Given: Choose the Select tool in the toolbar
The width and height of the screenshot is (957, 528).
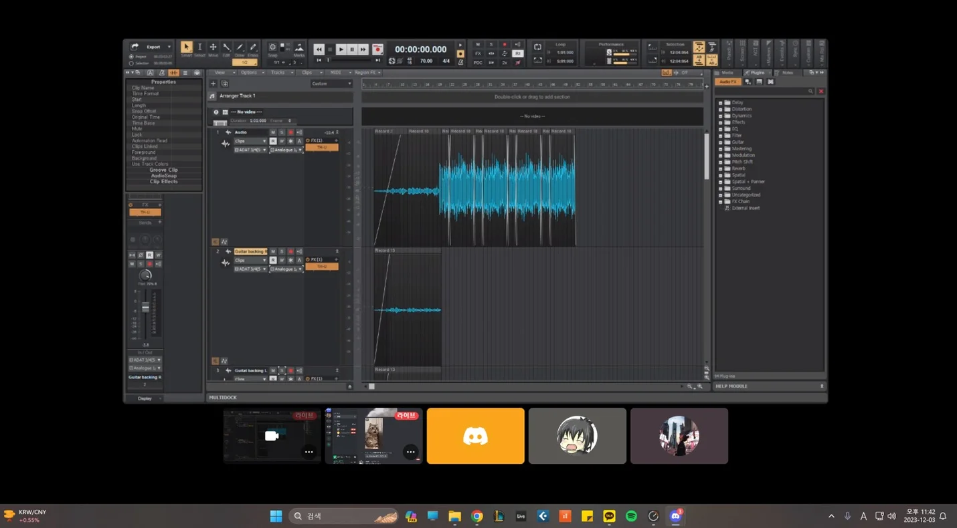Looking at the screenshot, I should coord(199,47).
